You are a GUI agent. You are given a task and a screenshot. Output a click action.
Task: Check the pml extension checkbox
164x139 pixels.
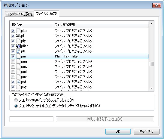(13, 72)
